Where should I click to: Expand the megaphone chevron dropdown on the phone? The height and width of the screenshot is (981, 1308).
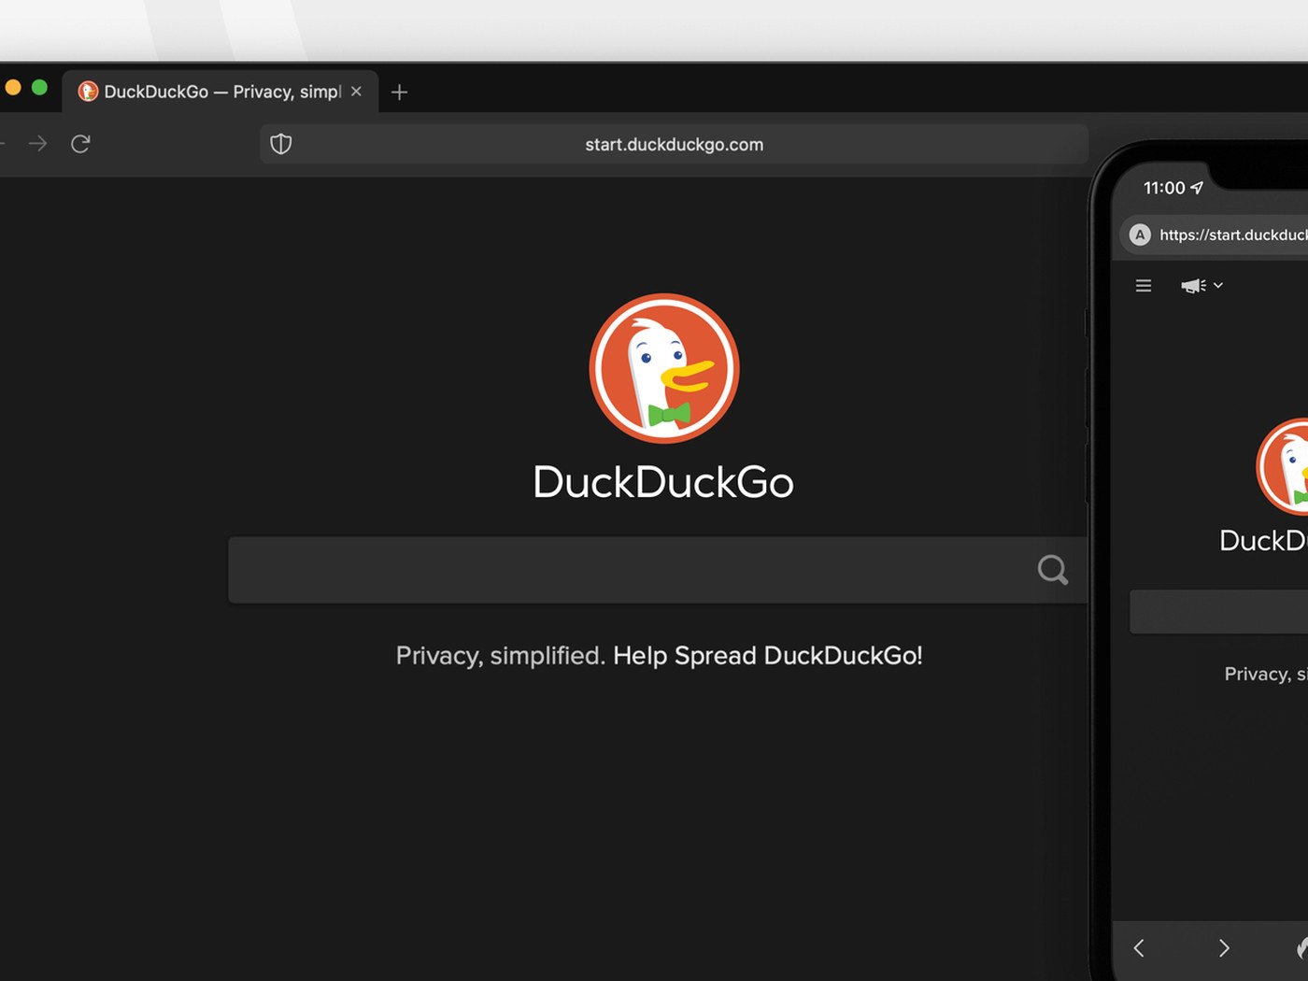click(1217, 285)
